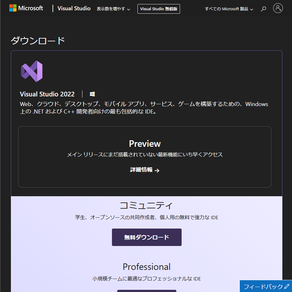This screenshot has height=292, width=292.
Task: Open the フィードバック button
Action: coord(266,286)
